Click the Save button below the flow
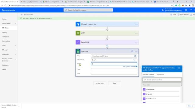This screenshot has height=109, width=195. pos(115,83)
